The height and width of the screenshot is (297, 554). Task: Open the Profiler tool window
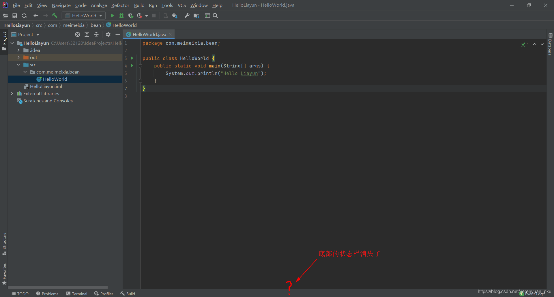tap(104, 294)
